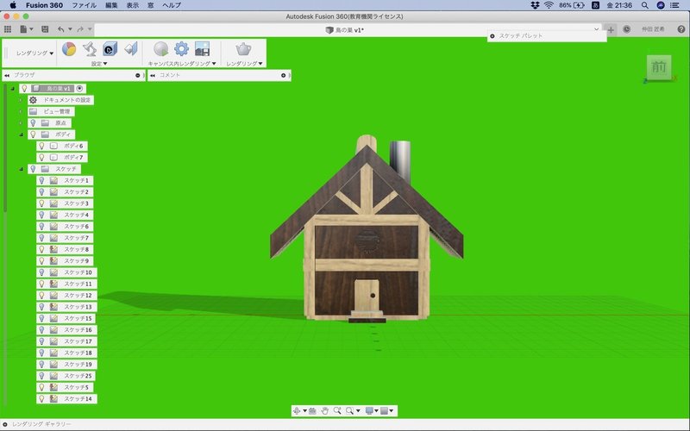The image size is (690, 431).
Task: Open In-Canvas Render Settings gear
Action: coord(181,49)
